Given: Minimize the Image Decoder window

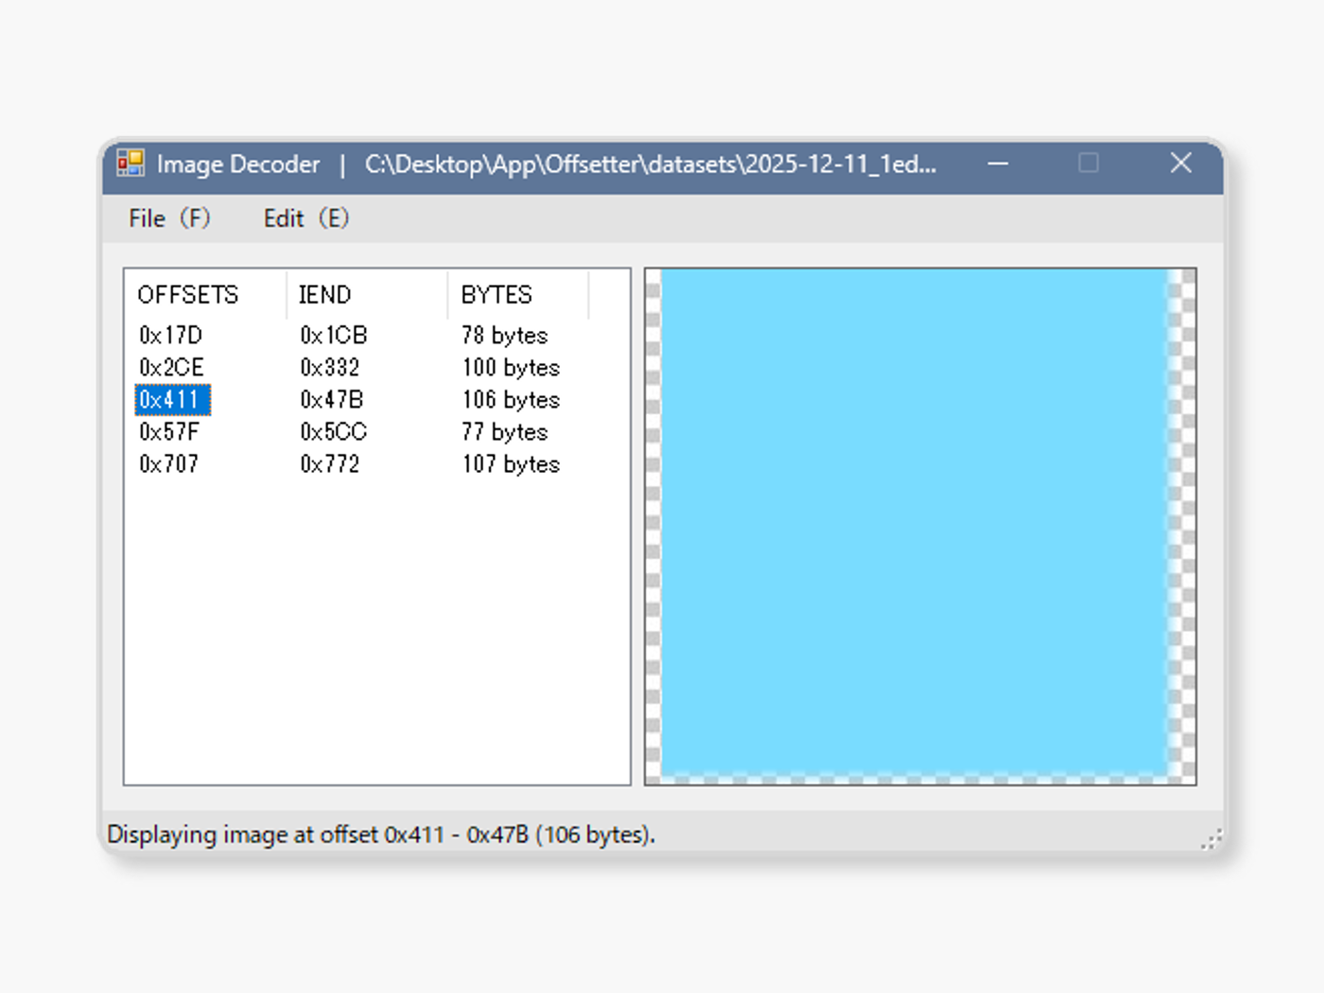Looking at the screenshot, I should click(998, 164).
